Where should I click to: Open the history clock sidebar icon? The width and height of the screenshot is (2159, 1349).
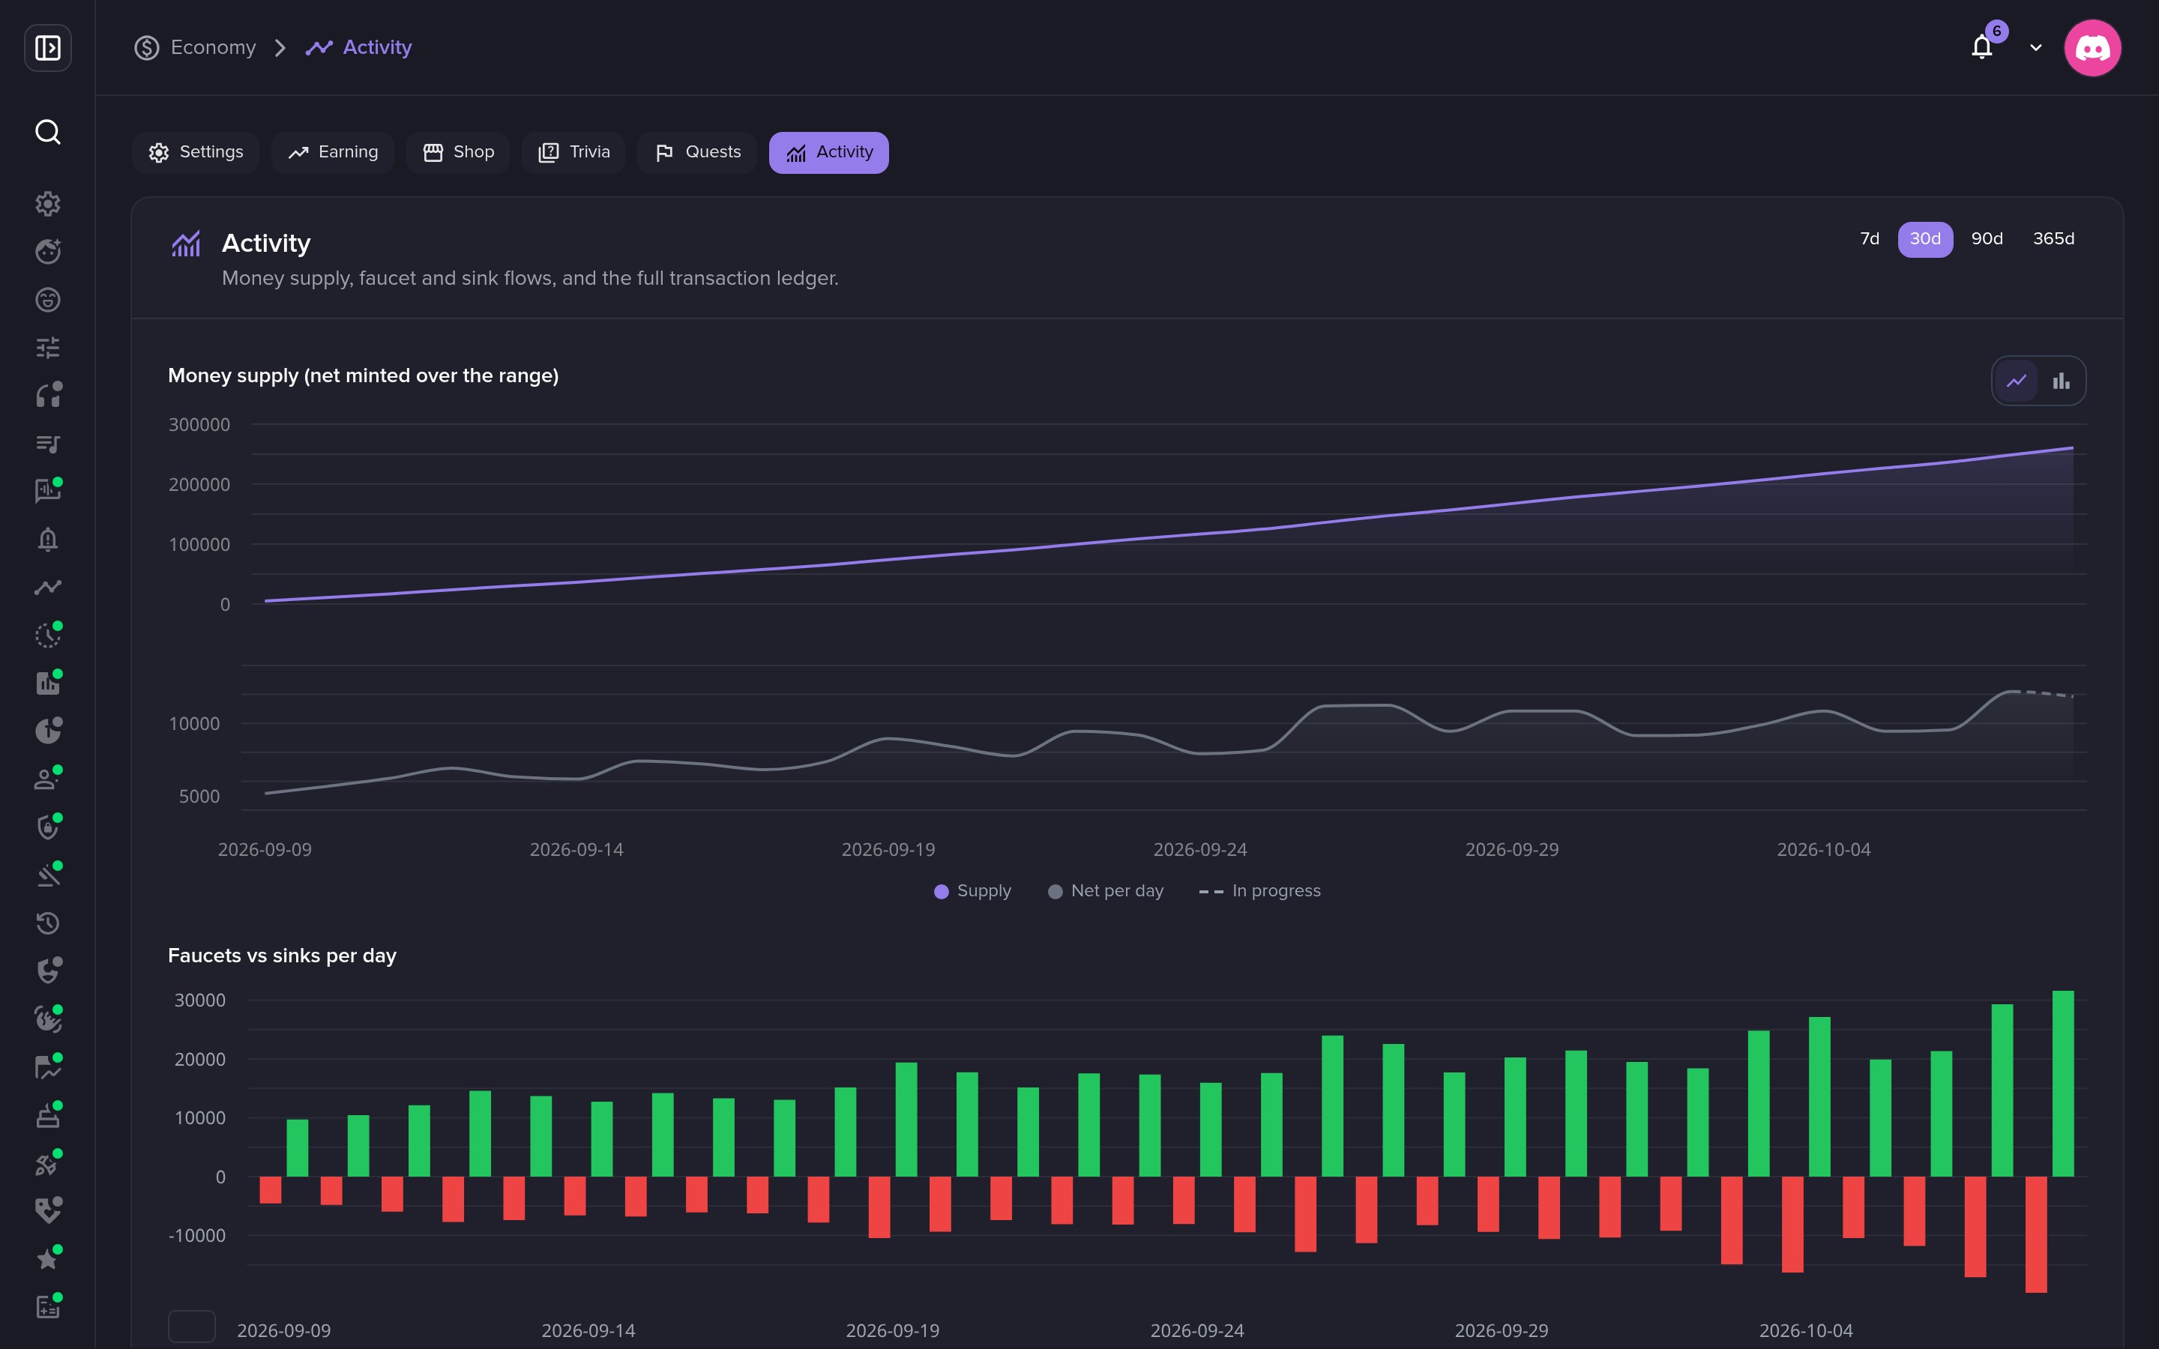pyautogui.click(x=47, y=923)
